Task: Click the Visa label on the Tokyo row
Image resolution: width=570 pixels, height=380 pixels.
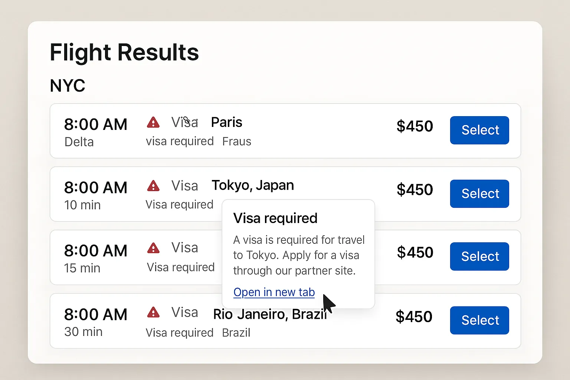Action: click(x=184, y=186)
